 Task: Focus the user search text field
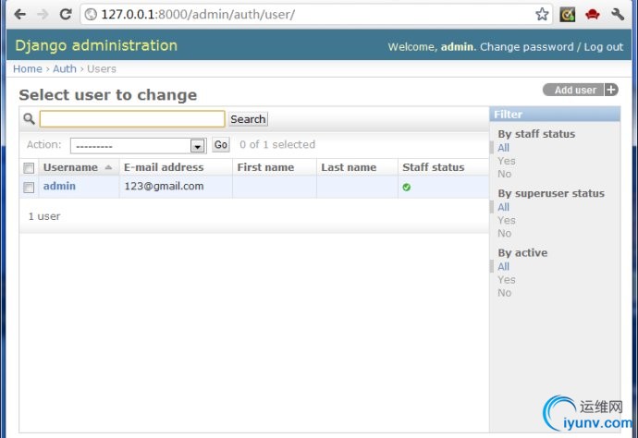click(x=132, y=119)
